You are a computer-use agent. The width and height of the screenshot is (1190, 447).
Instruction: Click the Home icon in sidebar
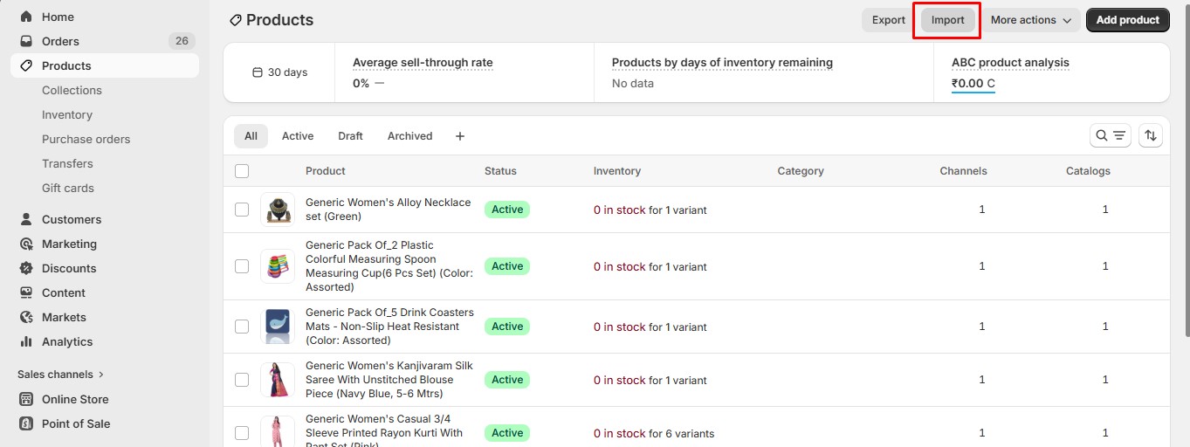click(x=26, y=17)
